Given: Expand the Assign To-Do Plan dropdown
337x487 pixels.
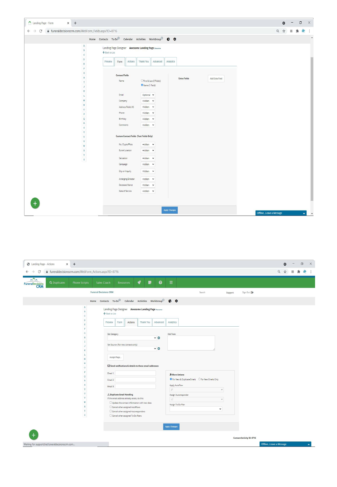Looking at the screenshot, I should coord(196,409).
